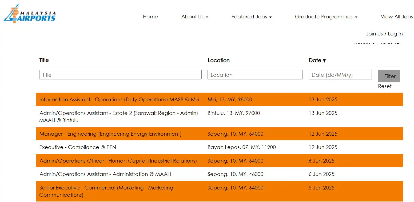
Task: Open Admin/Operations Officer - Human Capital job
Action: click(118, 161)
